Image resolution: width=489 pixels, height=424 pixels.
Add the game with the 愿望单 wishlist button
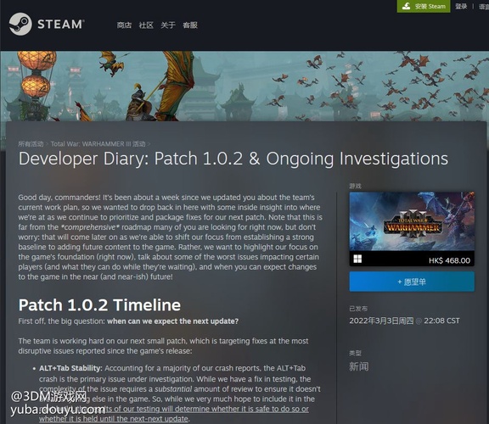412,282
